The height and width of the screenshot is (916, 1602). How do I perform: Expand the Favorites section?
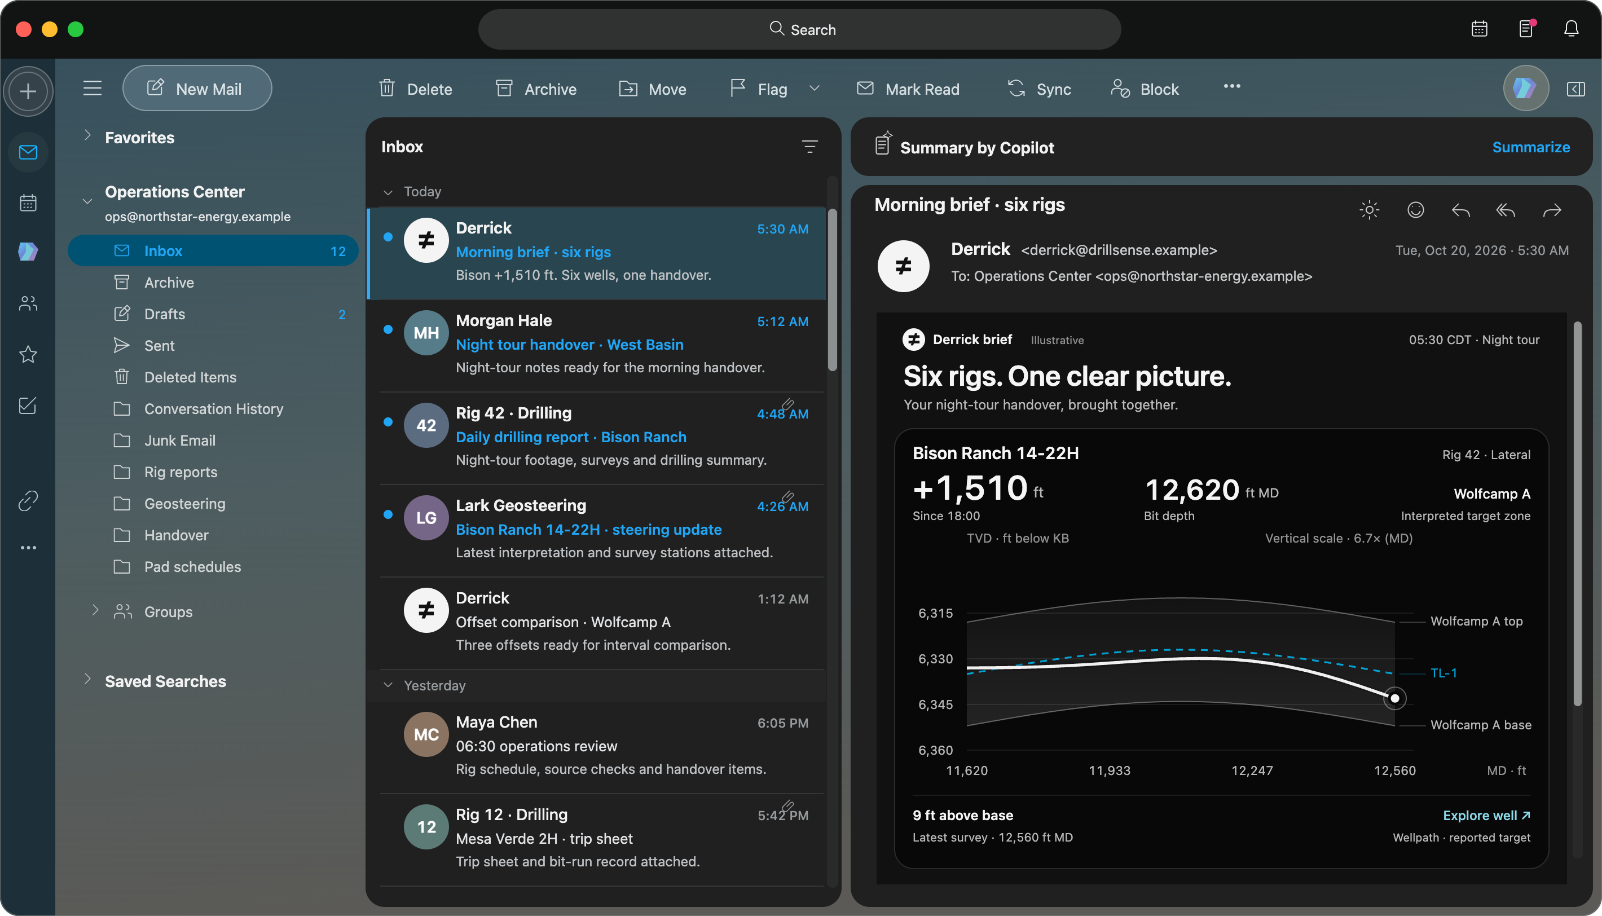[87, 136]
